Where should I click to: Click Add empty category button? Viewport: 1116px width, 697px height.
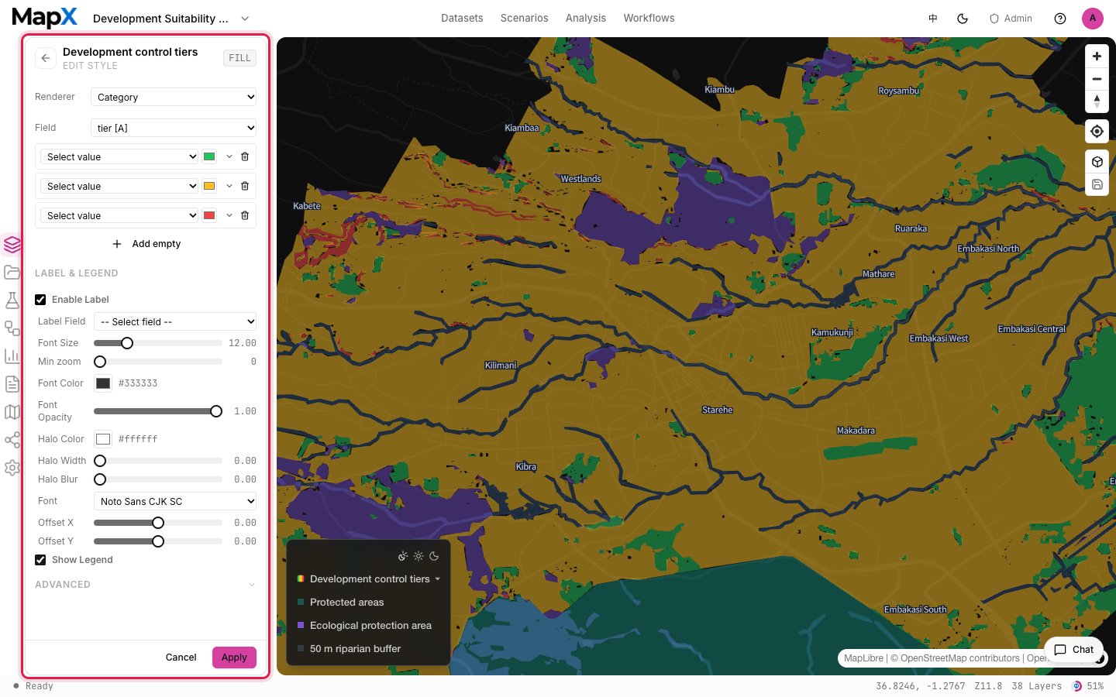(146, 244)
